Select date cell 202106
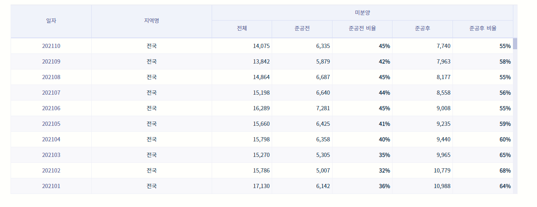 pos(51,108)
